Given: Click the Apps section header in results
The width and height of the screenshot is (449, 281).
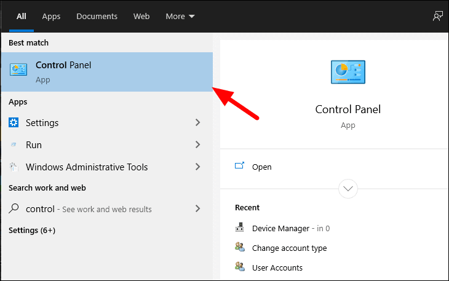Looking at the screenshot, I should click(x=18, y=102).
